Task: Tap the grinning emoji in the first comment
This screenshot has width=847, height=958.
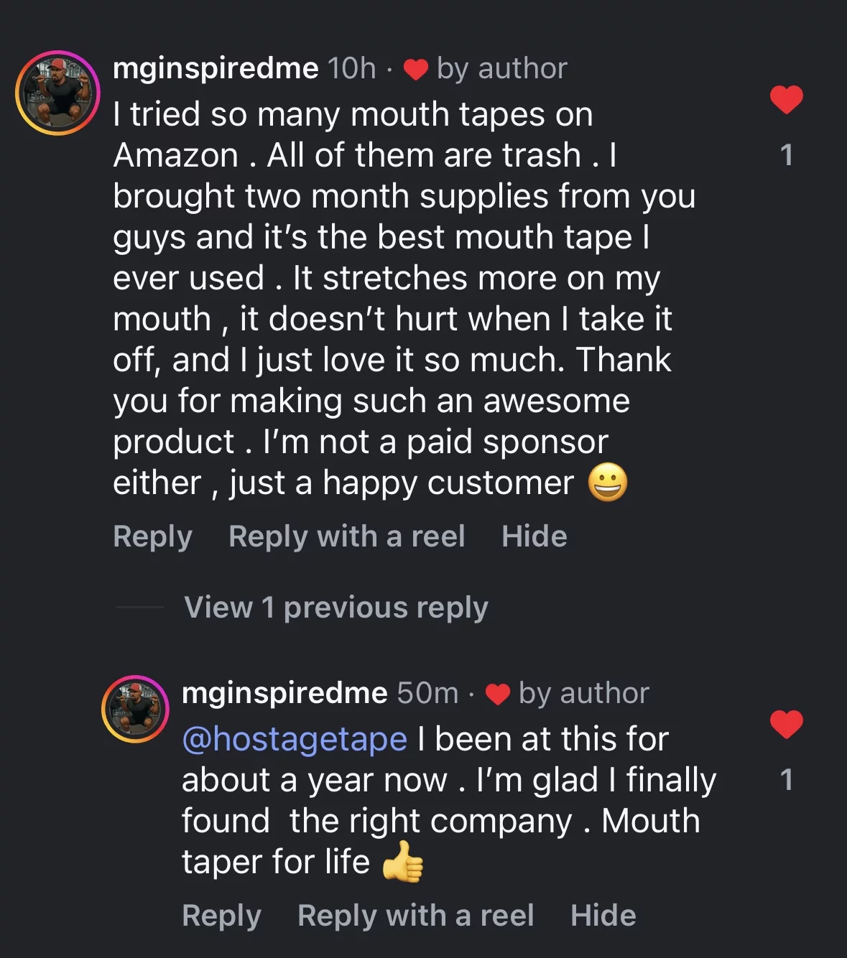Action: click(608, 483)
